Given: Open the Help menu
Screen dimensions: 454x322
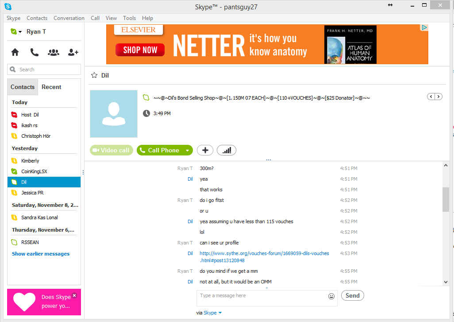Looking at the screenshot, I should (x=147, y=18).
